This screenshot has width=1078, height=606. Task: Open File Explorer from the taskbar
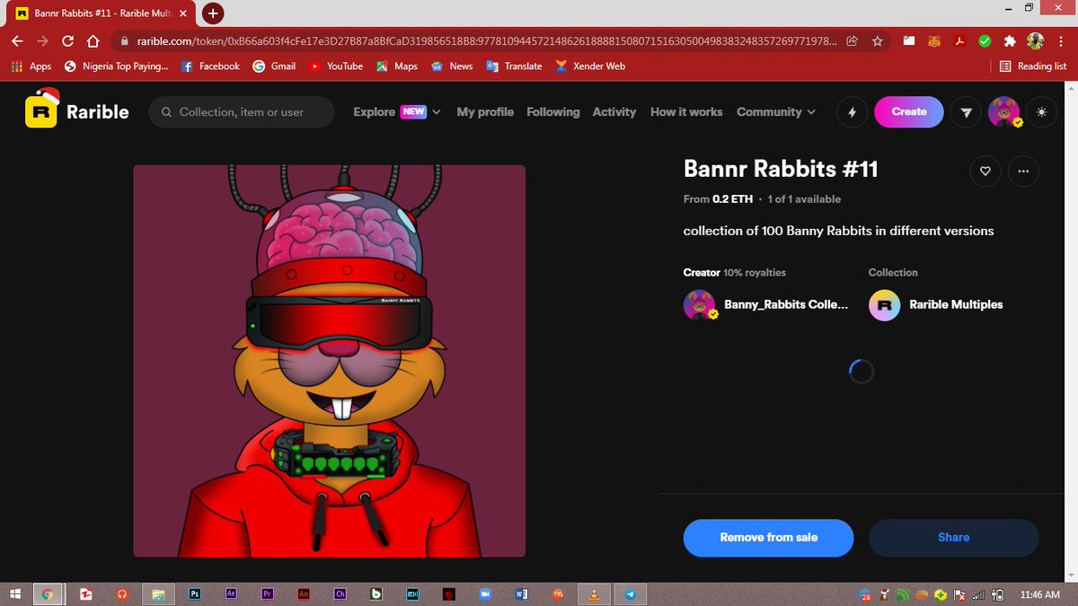click(x=158, y=594)
